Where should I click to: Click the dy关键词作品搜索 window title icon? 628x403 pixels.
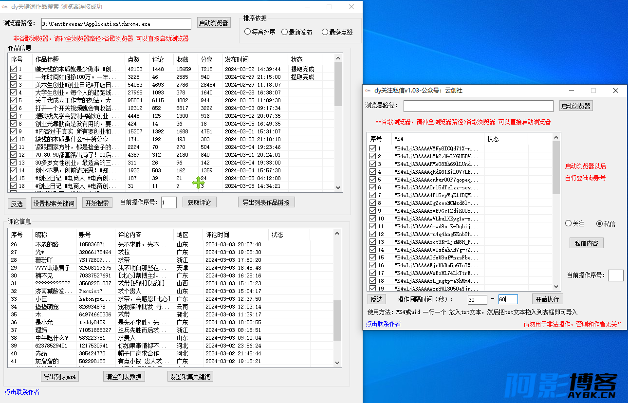click(5, 7)
